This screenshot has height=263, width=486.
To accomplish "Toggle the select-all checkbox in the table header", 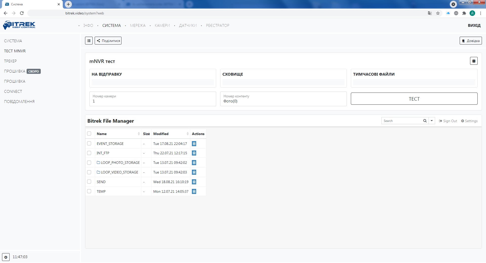I will [89, 134].
